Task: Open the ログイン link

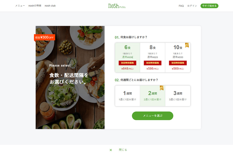Action: coord(192,6)
